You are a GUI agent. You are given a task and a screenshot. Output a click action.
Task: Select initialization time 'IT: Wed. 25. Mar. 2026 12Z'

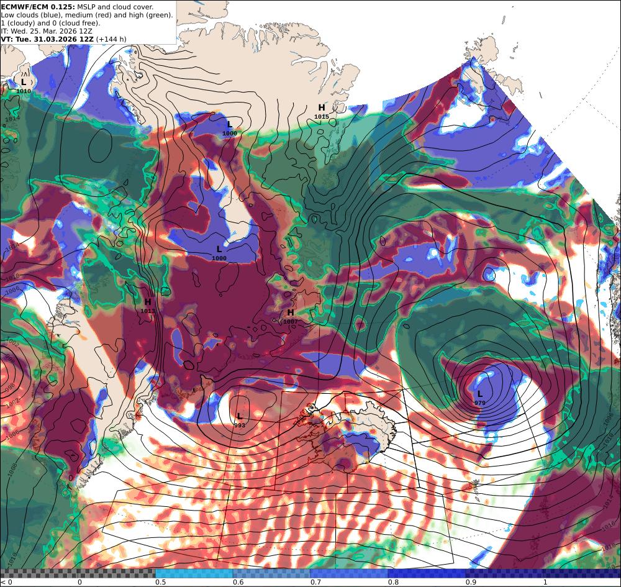point(47,31)
